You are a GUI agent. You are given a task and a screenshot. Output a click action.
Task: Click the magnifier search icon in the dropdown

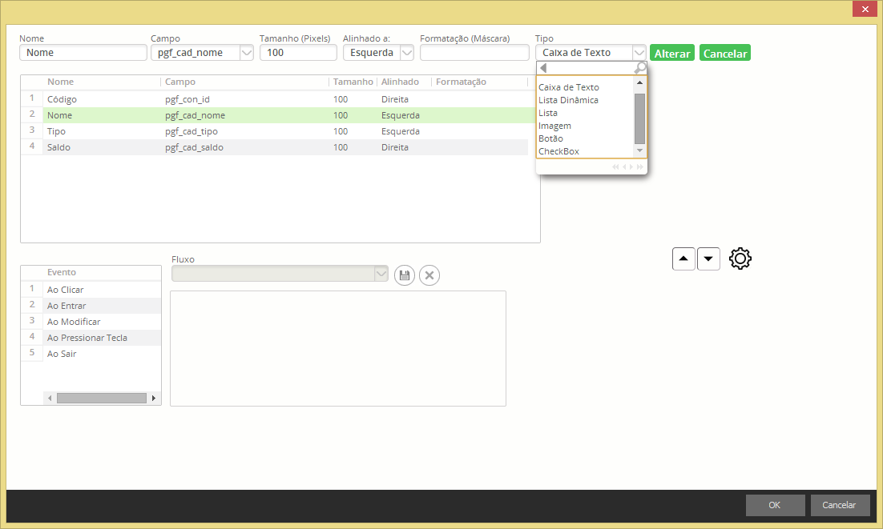pos(640,68)
